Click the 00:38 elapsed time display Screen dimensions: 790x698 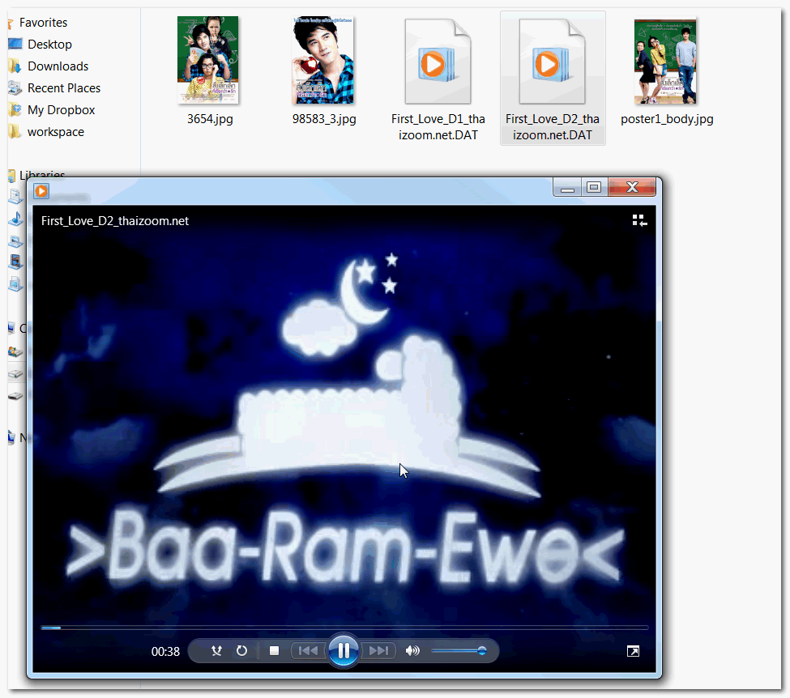pos(165,652)
